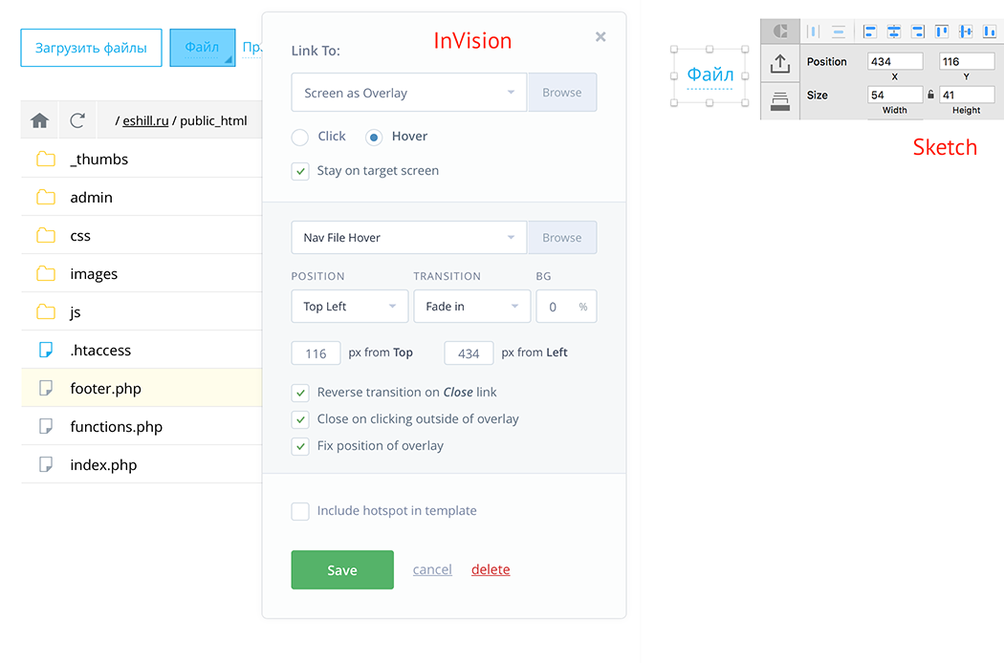
Task: Uncheck Fix position of overlay
Action: click(300, 445)
